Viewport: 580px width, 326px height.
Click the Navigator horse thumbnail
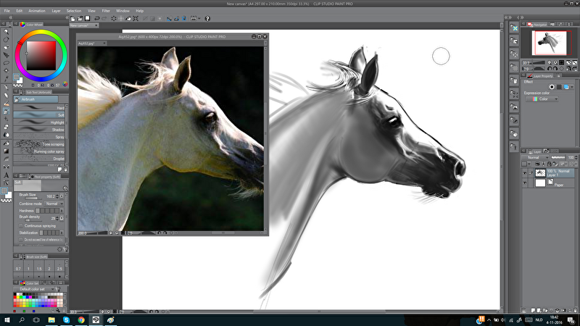[x=549, y=43]
